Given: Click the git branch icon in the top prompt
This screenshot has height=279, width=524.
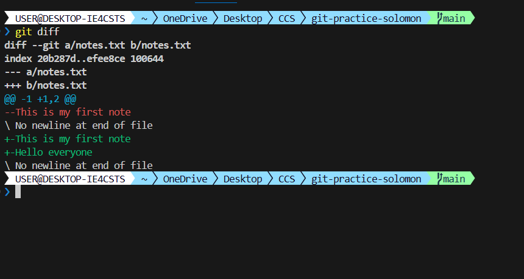Looking at the screenshot, I should [439, 18].
